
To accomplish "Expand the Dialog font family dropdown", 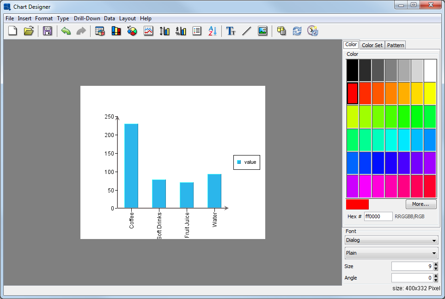I will [391, 240].
